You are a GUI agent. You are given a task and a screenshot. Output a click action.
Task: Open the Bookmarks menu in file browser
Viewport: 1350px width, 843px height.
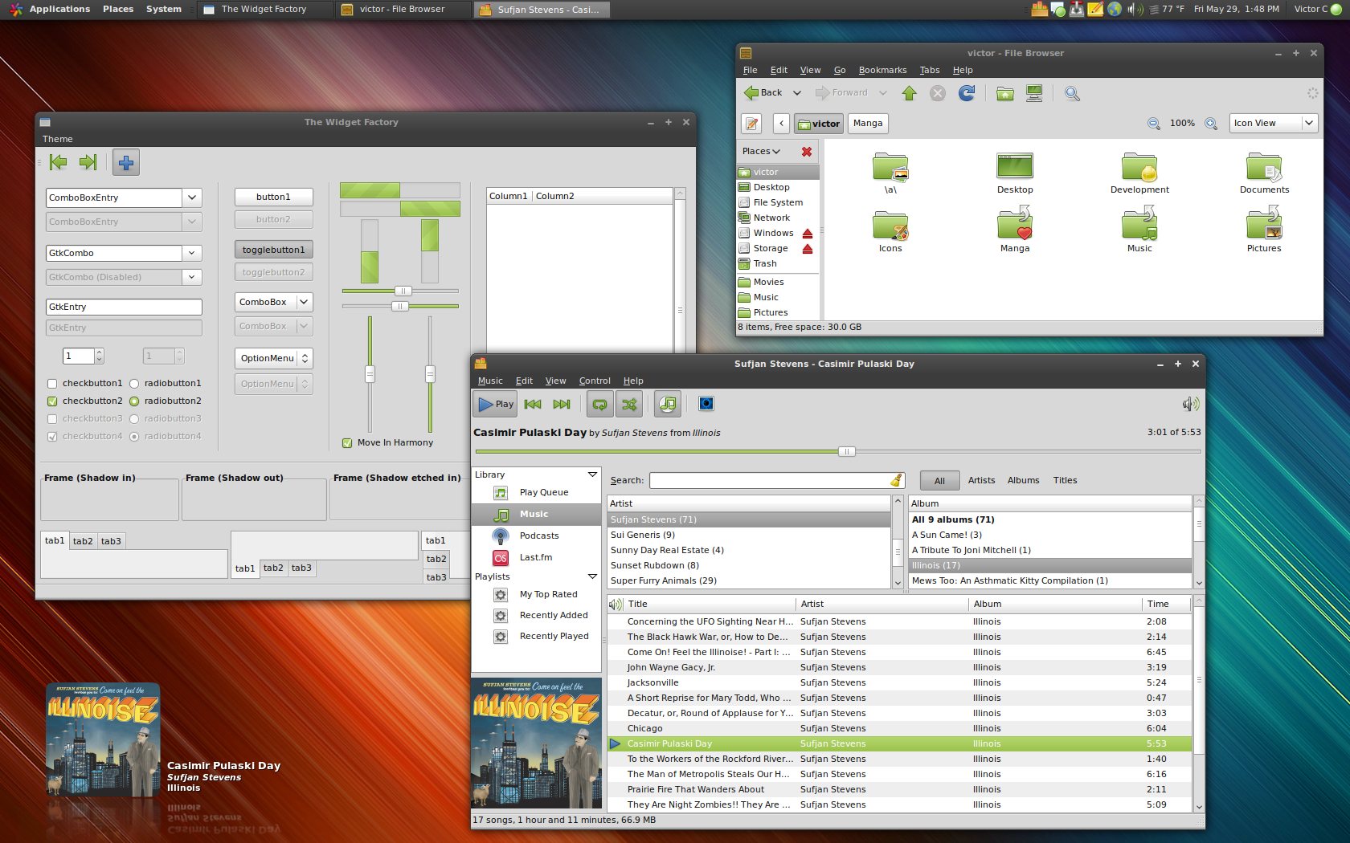click(x=882, y=70)
